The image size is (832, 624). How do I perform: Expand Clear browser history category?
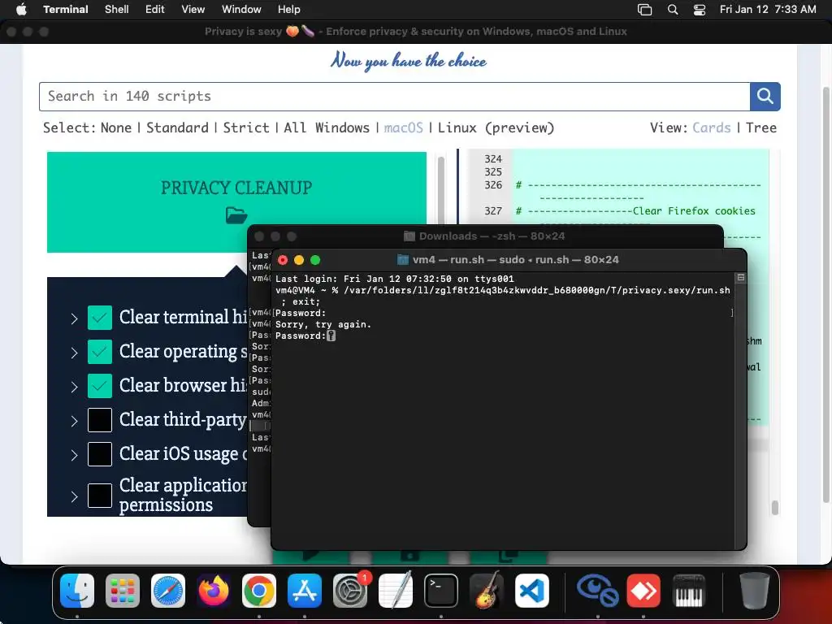click(x=74, y=387)
